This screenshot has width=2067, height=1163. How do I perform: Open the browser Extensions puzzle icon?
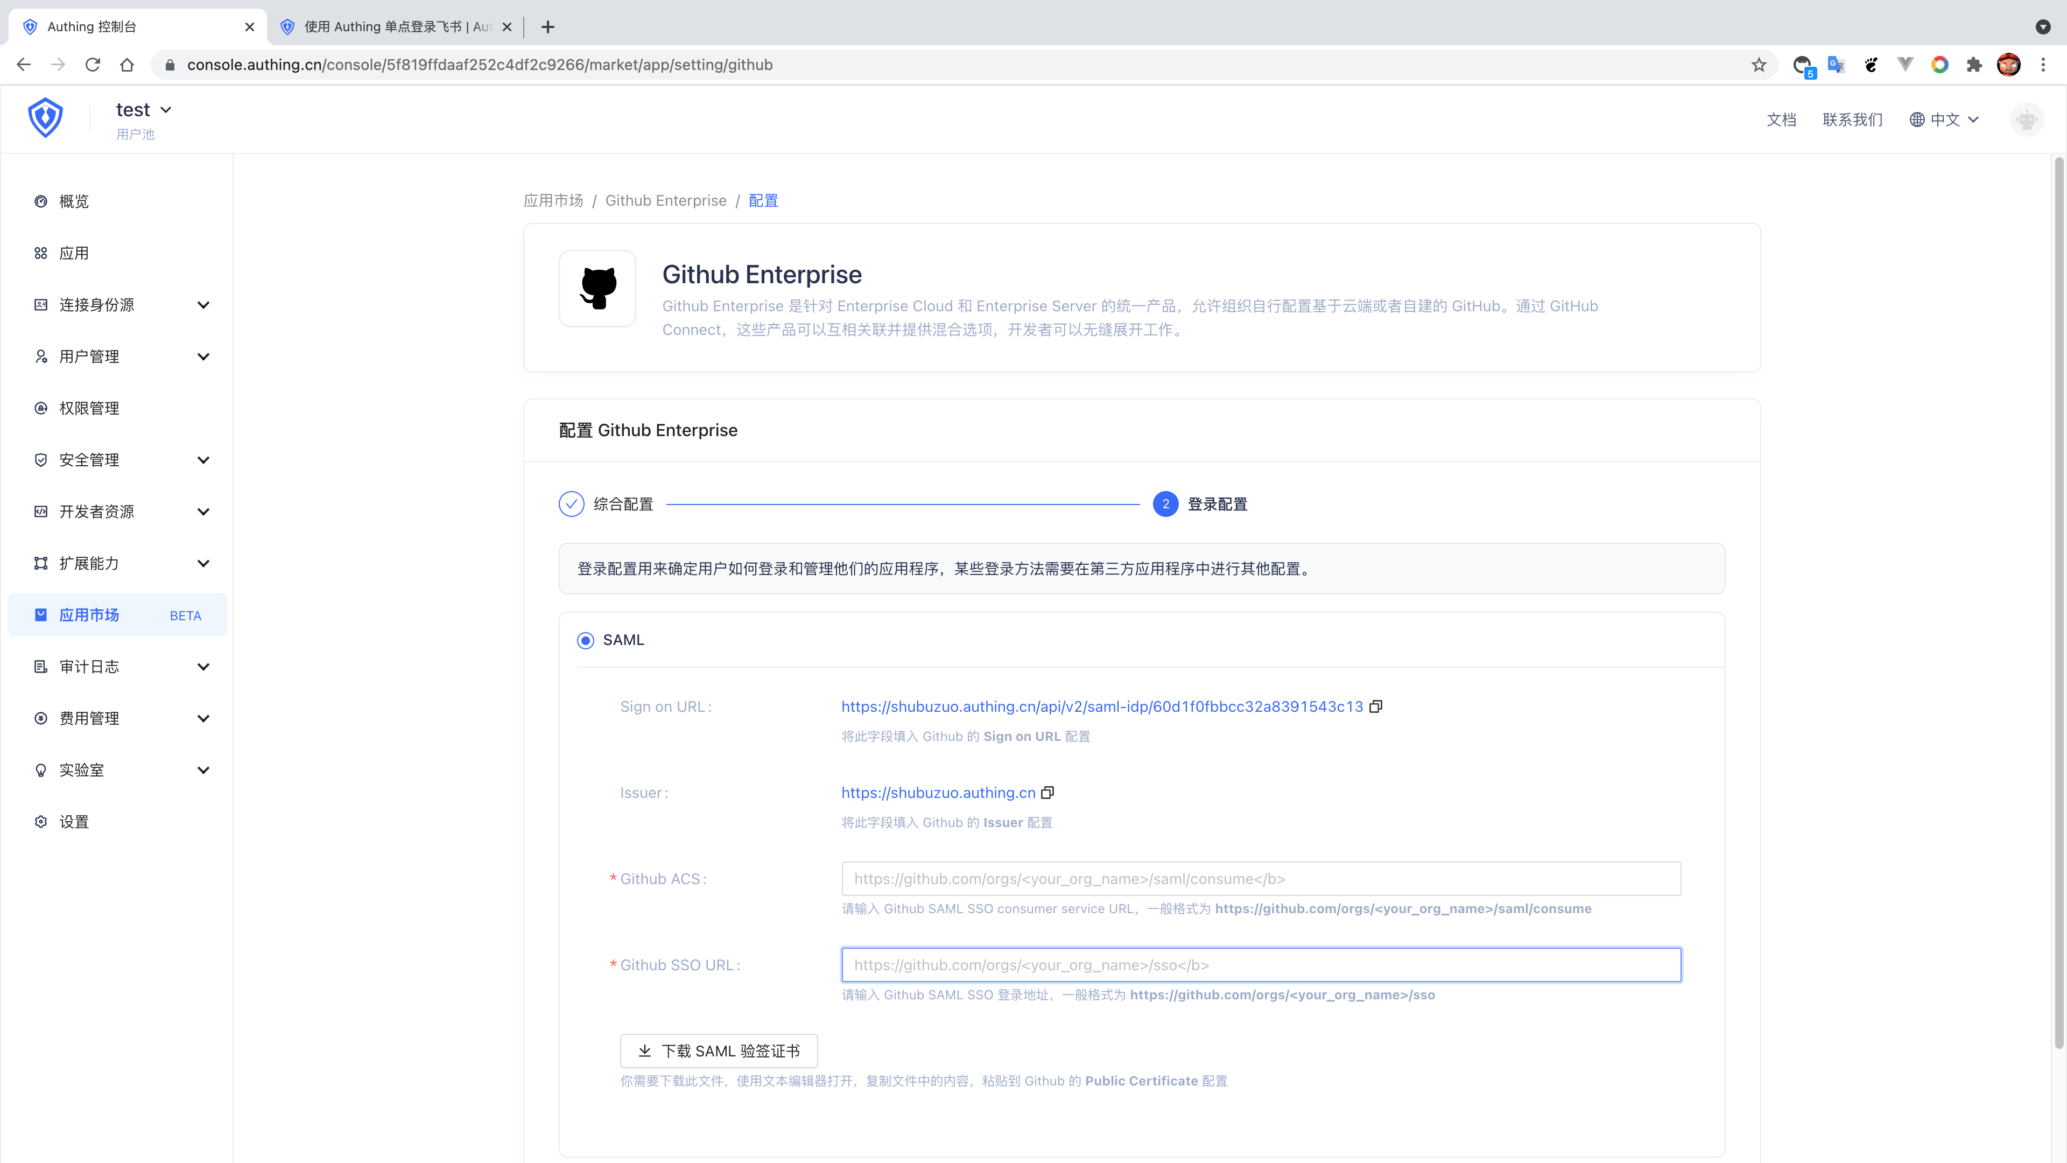[x=1974, y=65]
